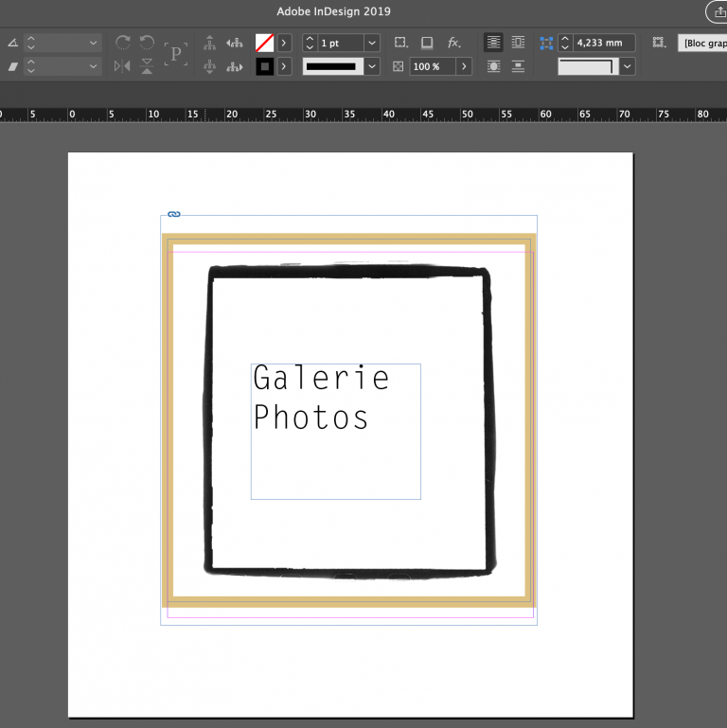Screen dimensions: 727x728
Task: Open stroke color options arrow
Action: click(x=284, y=67)
